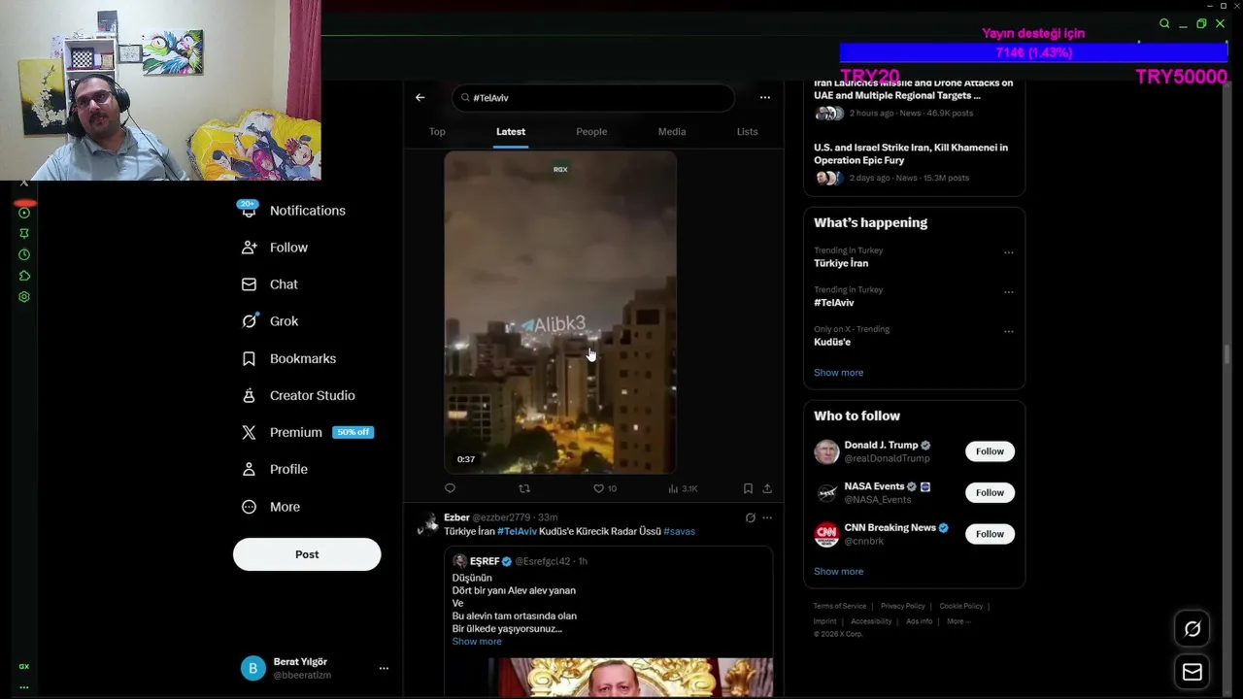Click the page vertical scrollbar thumb

pos(1227,354)
